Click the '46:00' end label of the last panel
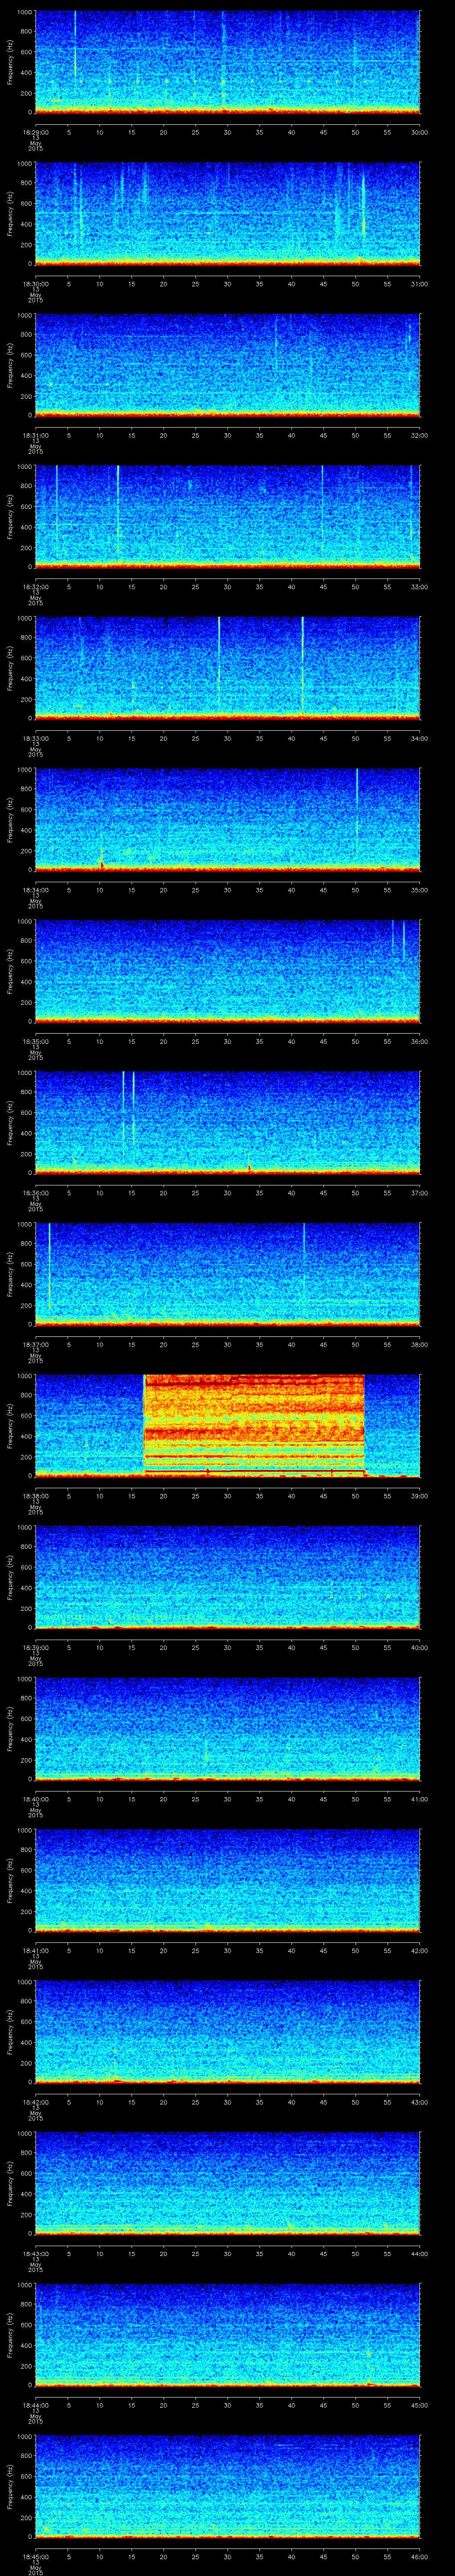The height and width of the screenshot is (2576, 455). point(419,2556)
